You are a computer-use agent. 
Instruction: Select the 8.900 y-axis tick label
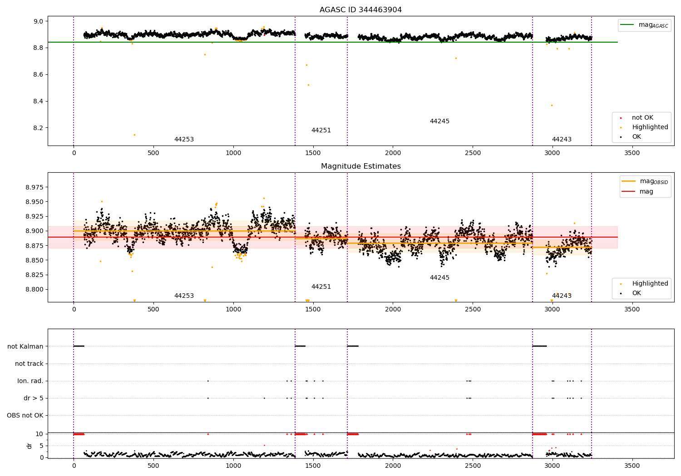pyautogui.click(x=34, y=231)
